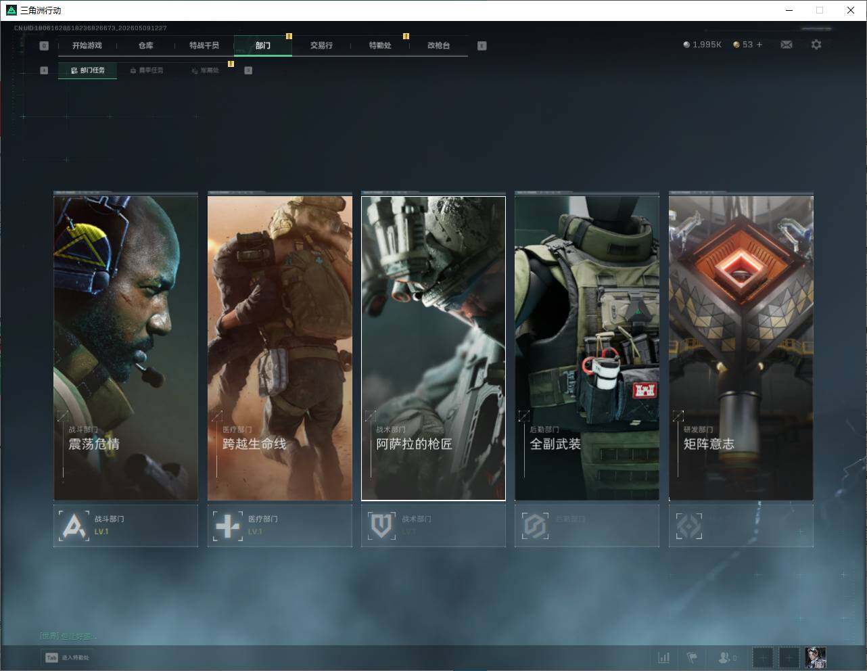867x671 pixels.
Task: Open the 仓库 tab
Action: [x=145, y=45]
